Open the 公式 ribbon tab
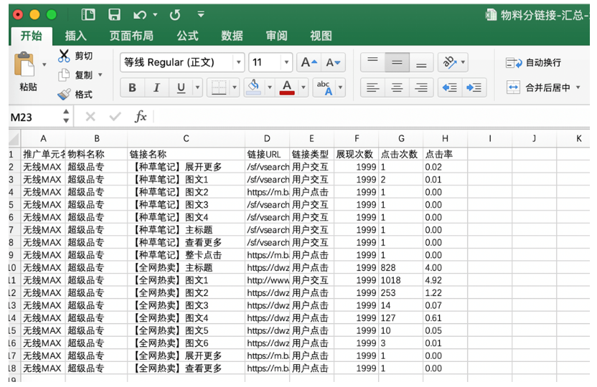Image resolution: width=597 pixels, height=387 pixels. (x=187, y=36)
